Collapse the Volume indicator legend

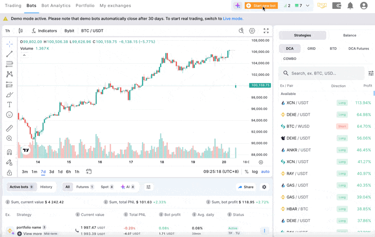tap(24, 55)
